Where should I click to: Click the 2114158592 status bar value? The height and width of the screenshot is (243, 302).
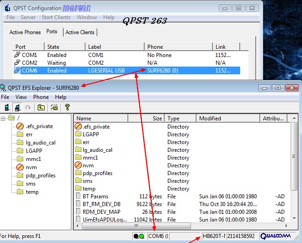[241, 236]
